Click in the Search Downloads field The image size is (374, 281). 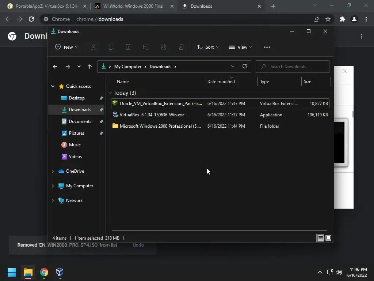(293, 67)
